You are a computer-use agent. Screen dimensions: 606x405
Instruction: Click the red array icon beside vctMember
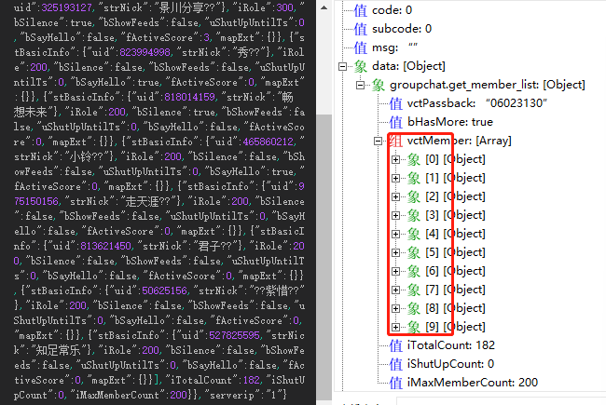click(395, 141)
